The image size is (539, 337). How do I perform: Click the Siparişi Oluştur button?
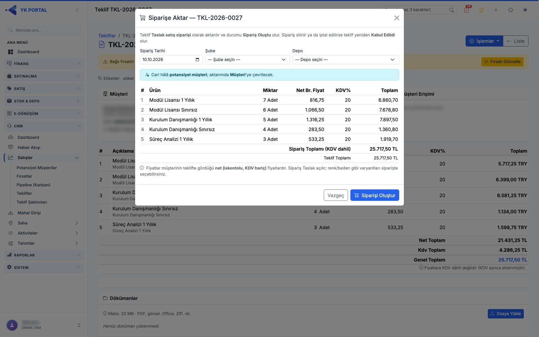pos(375,195)
